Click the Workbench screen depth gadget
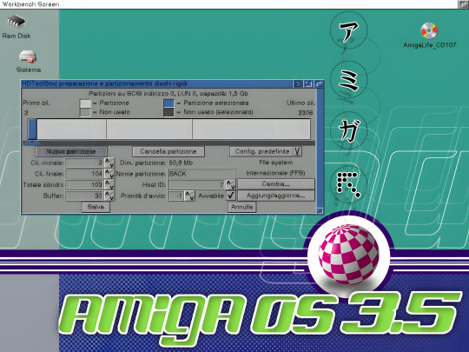469x352 pixels. pos(464,4)
